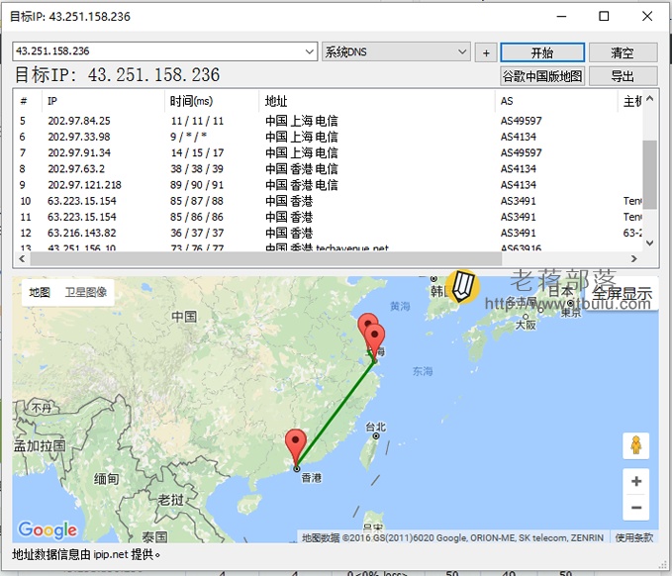The image size is (672, 576).
Task: Click the window minimize button
Action: (562, 16)
